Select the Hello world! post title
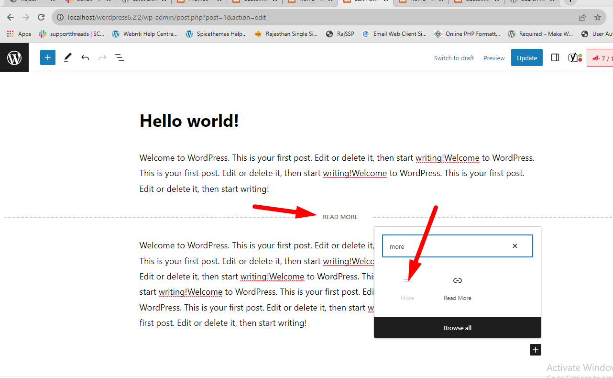Screen dimensions: 613x378 [x=189, y=121]
